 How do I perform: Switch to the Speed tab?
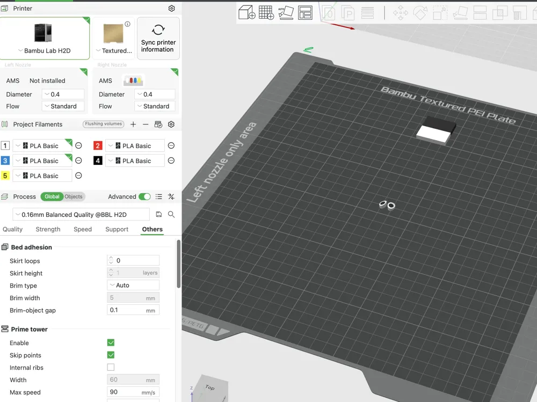83,229
